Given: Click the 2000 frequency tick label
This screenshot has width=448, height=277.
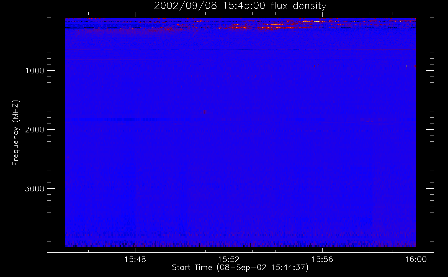Looking at the screenshot, I should 35,130.
